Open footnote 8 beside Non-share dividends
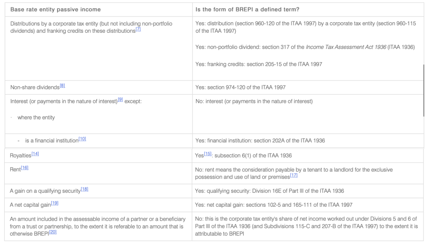Viewport: 431px width, 242px height. (62, 86)
